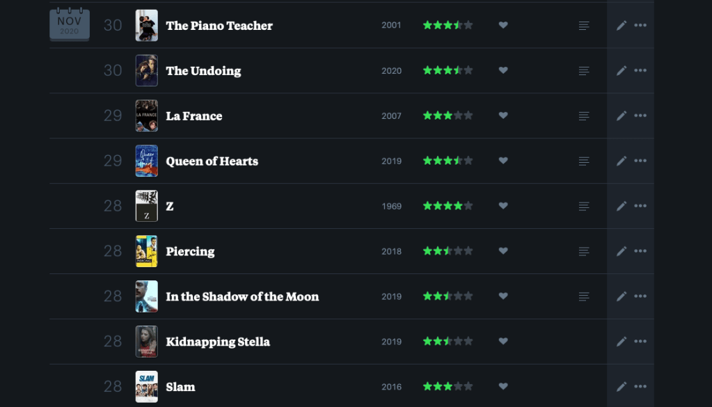
Task: Open the Piercing poster thumbnail
Action: click(146, 251)
